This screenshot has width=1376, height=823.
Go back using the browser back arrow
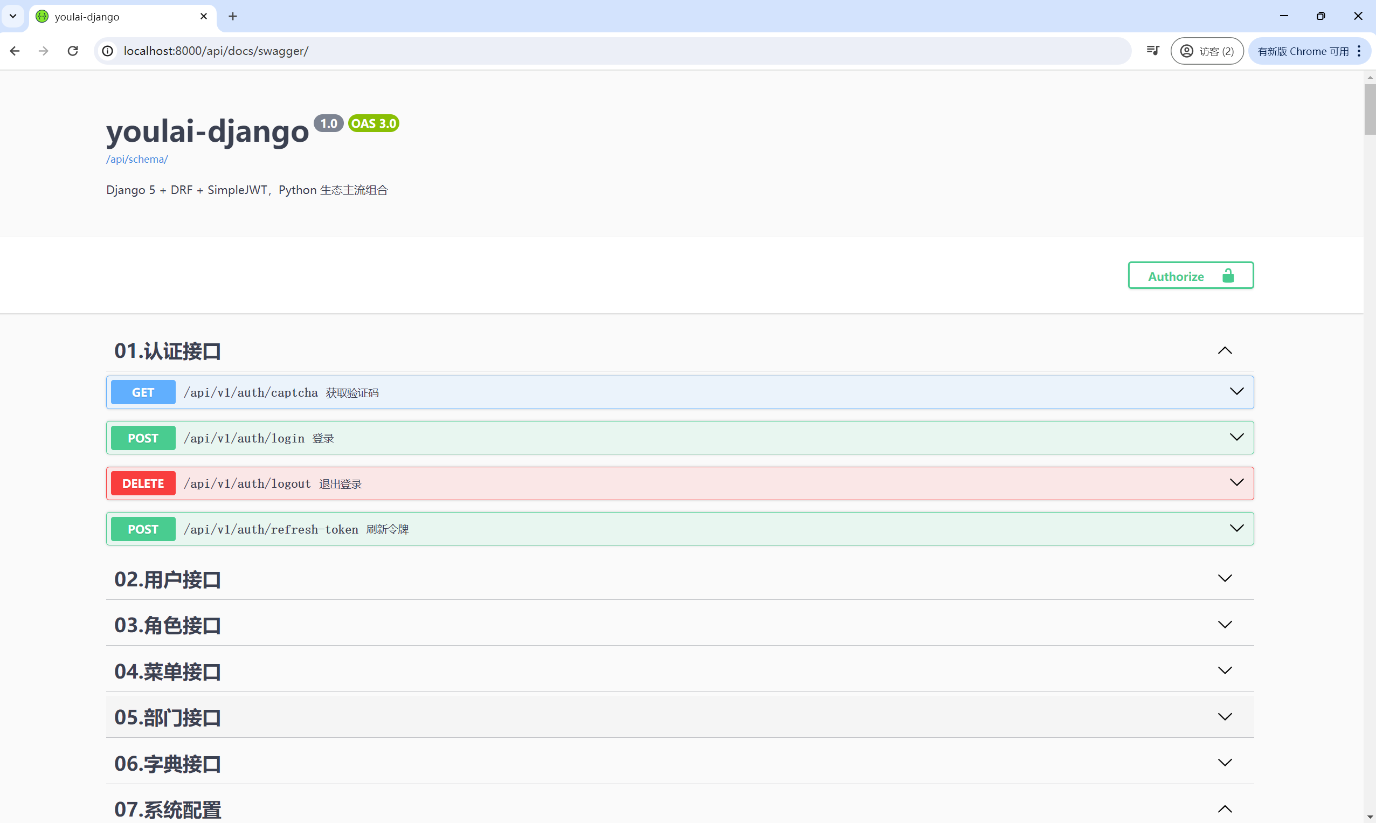tap(15, 51)
